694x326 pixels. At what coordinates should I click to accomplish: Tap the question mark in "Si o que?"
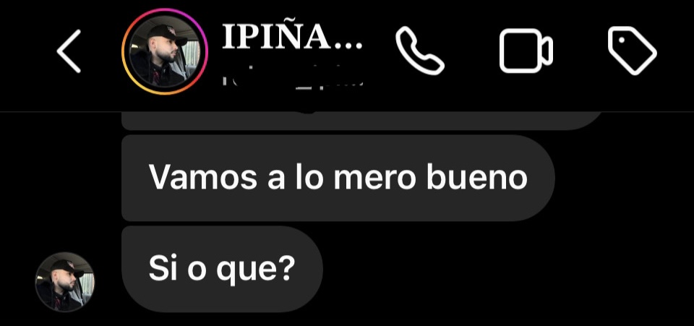coord(286,269)
